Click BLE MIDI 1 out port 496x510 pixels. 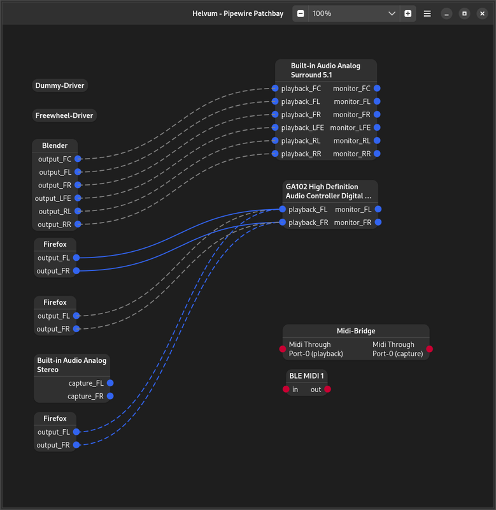[328, 389]
